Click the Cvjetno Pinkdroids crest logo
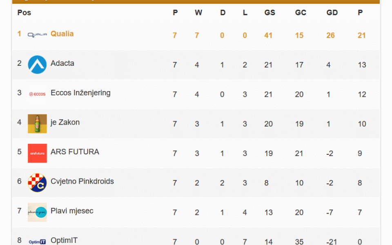Viewport: 392px width, 245px height. (37, 183)
